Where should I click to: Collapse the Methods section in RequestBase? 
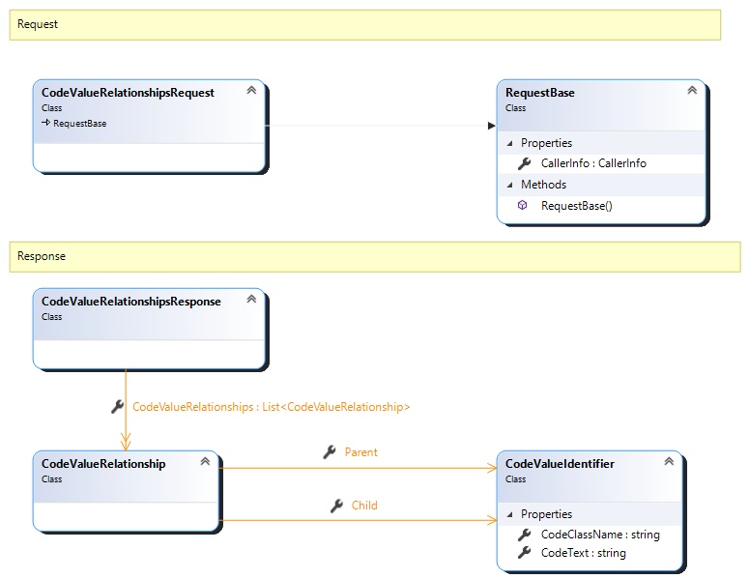click(510, 185)
